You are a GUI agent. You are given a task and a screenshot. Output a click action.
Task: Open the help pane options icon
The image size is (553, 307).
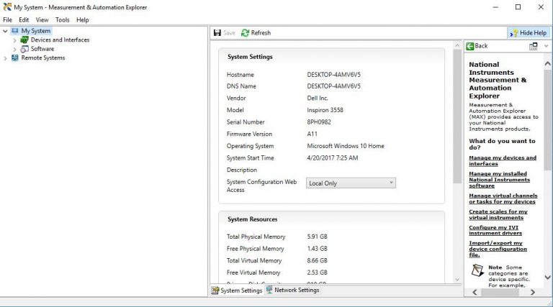[534, 46]
